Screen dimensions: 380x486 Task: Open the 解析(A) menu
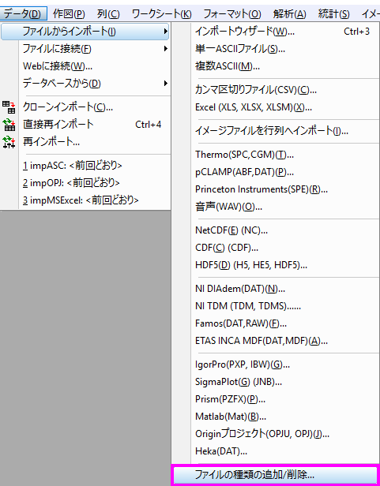pyautogui.click(x=289, y=14)
